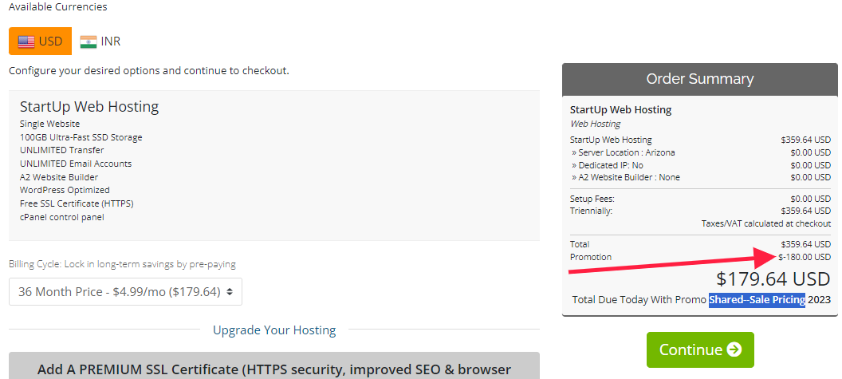The height and width of the screenshot is (379, 842).
Task: Click the Promotion row label
Action: point(591,257)
